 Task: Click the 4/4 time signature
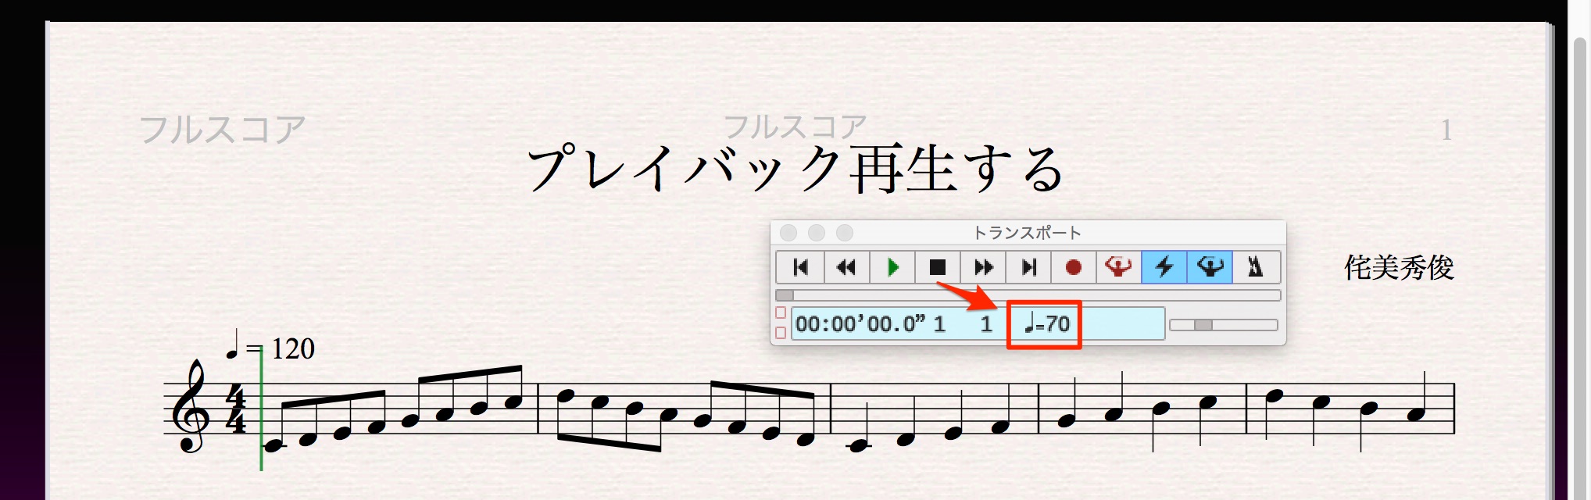pos(235,409)
